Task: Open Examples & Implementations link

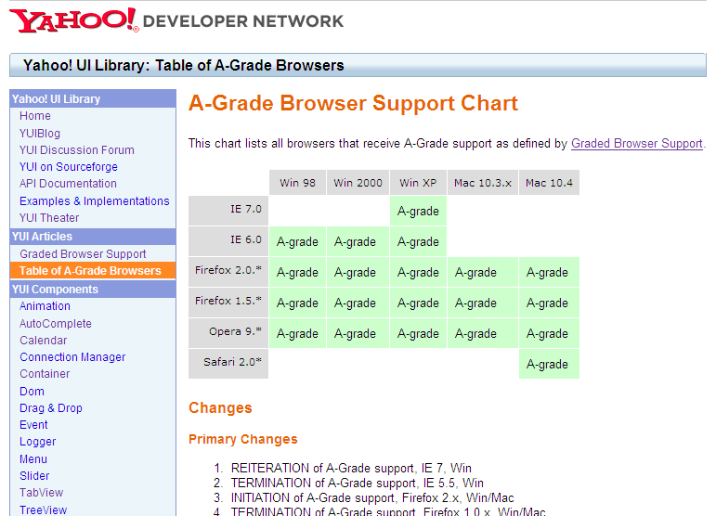Action: pyautogui.click(x=95, y=201)
